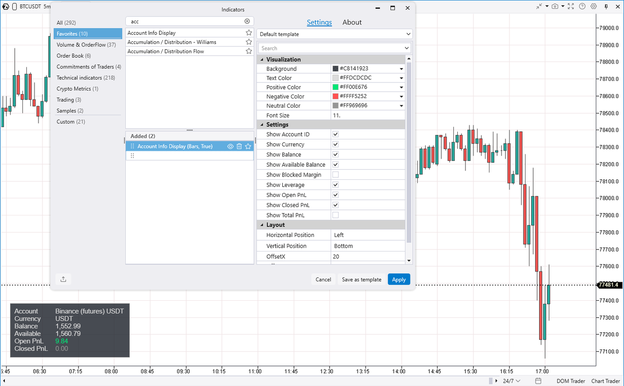Image resolution: width=624 pixels, height=386 pixels.
Task: Clear the indicator search field
Action: 247,21
